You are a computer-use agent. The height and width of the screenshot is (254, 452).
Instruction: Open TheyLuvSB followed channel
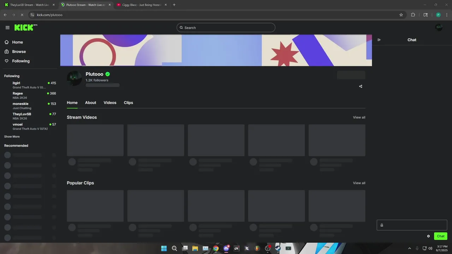(30, 116)
